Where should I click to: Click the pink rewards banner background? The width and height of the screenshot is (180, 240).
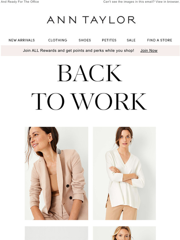90,51
